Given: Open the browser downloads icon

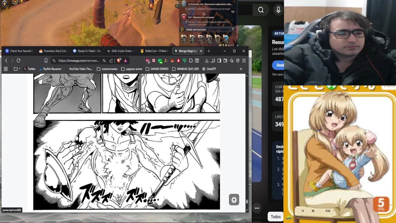Looking at the screenshot, I should tap(207, 61).
